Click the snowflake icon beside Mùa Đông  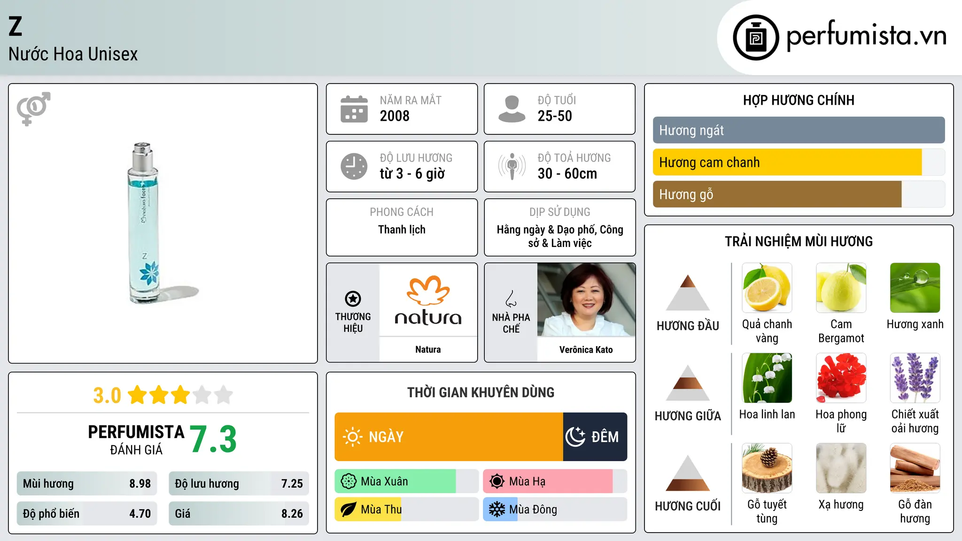pyautogui.click(x=497, y=510)
